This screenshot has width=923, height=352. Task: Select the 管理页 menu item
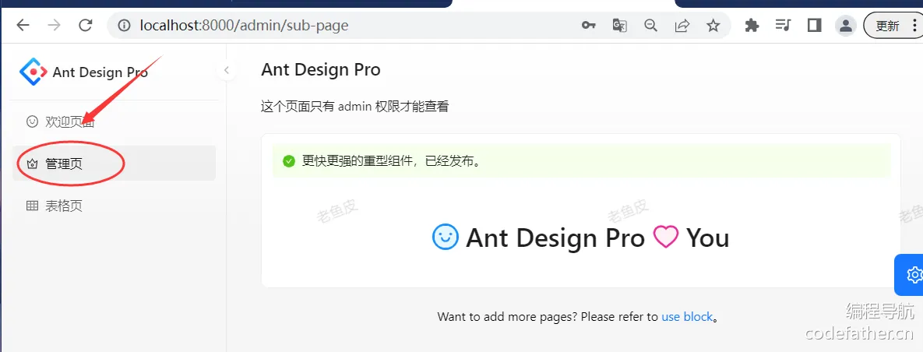(114, 163)
